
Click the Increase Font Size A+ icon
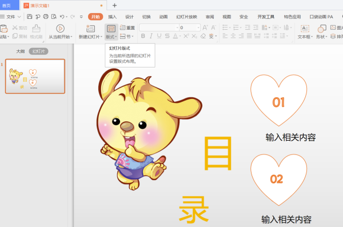pyautogui.click(x=205, y=27)
